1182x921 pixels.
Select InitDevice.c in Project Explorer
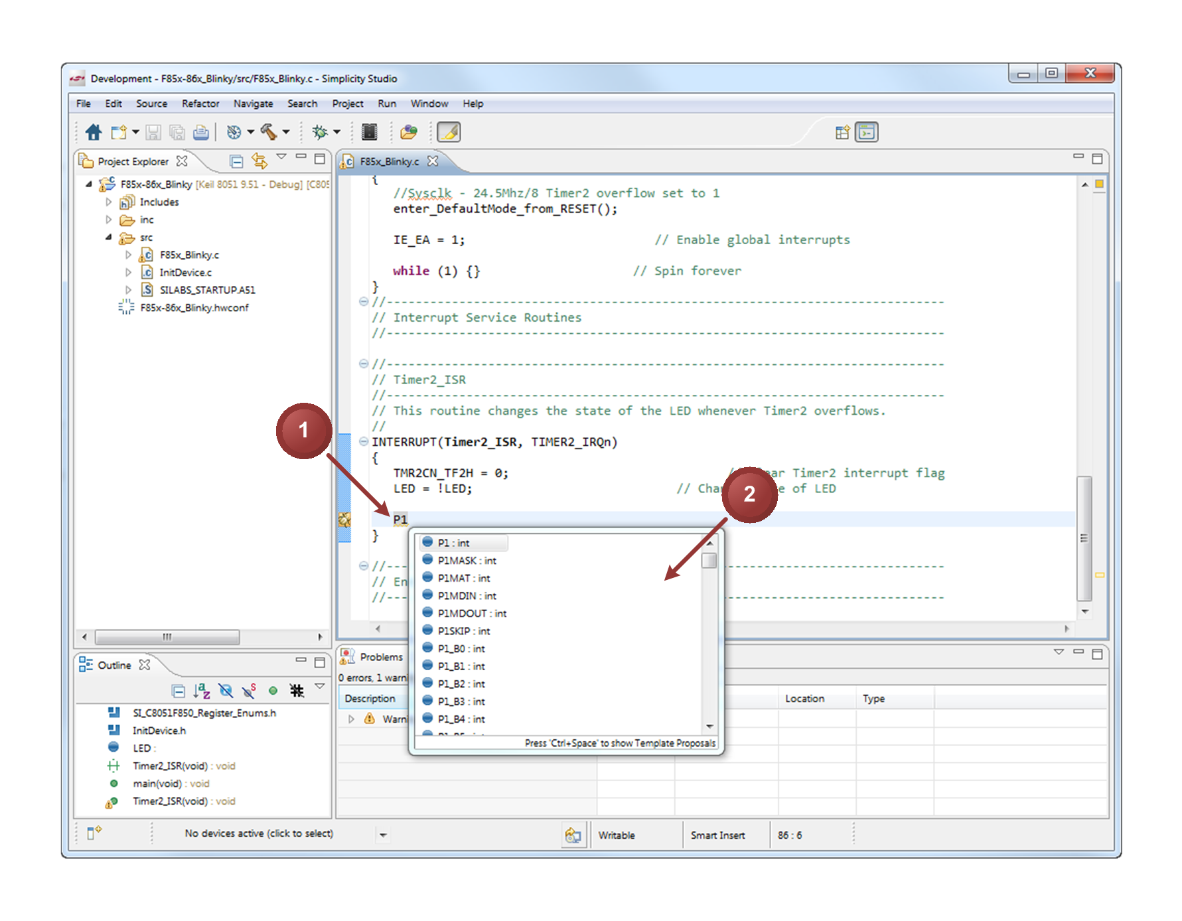(185, 272)
